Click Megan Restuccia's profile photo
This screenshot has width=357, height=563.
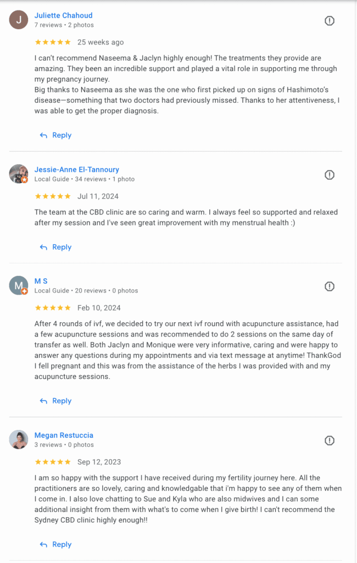(18, 439)
